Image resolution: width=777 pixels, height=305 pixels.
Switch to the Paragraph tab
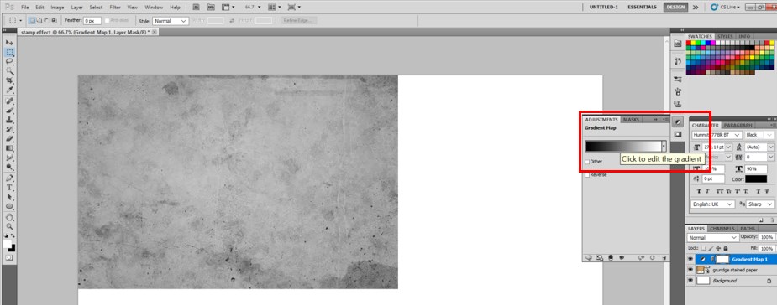[x=738, y=126]
